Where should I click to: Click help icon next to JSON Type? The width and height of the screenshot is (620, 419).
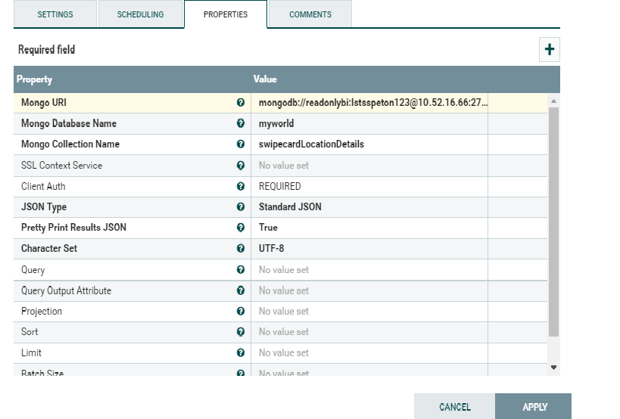click(x=241, y=207)
